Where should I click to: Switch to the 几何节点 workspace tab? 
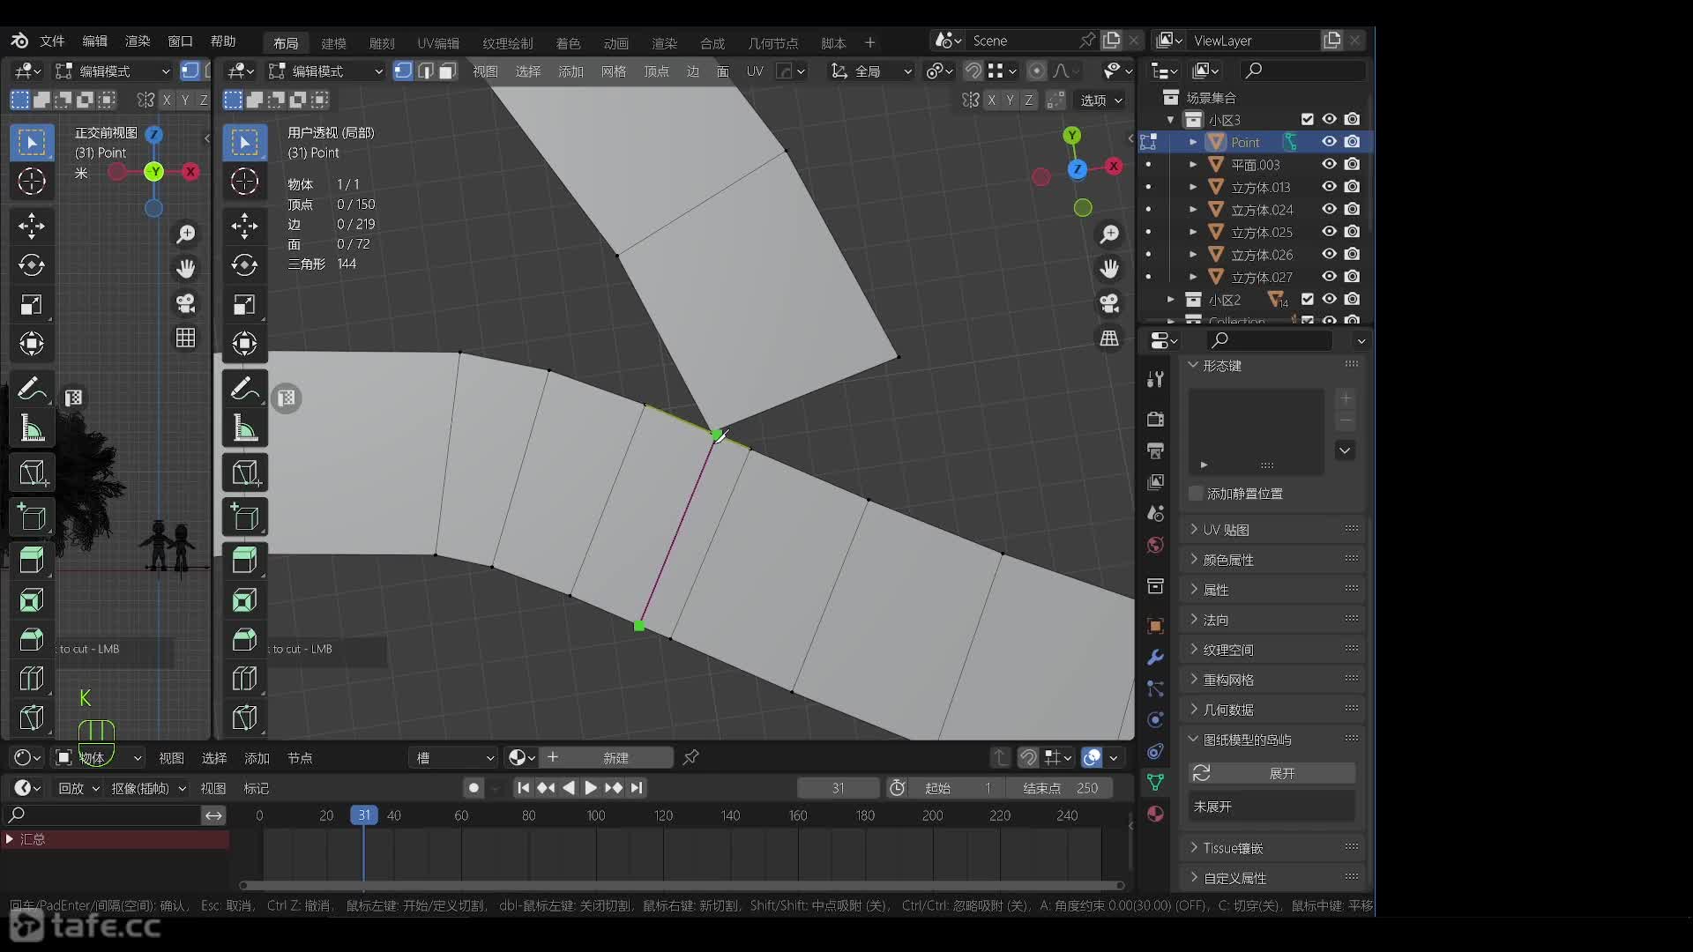pos(773,43)
